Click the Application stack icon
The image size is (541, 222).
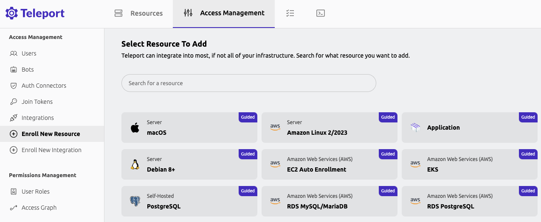click(415, 127)
